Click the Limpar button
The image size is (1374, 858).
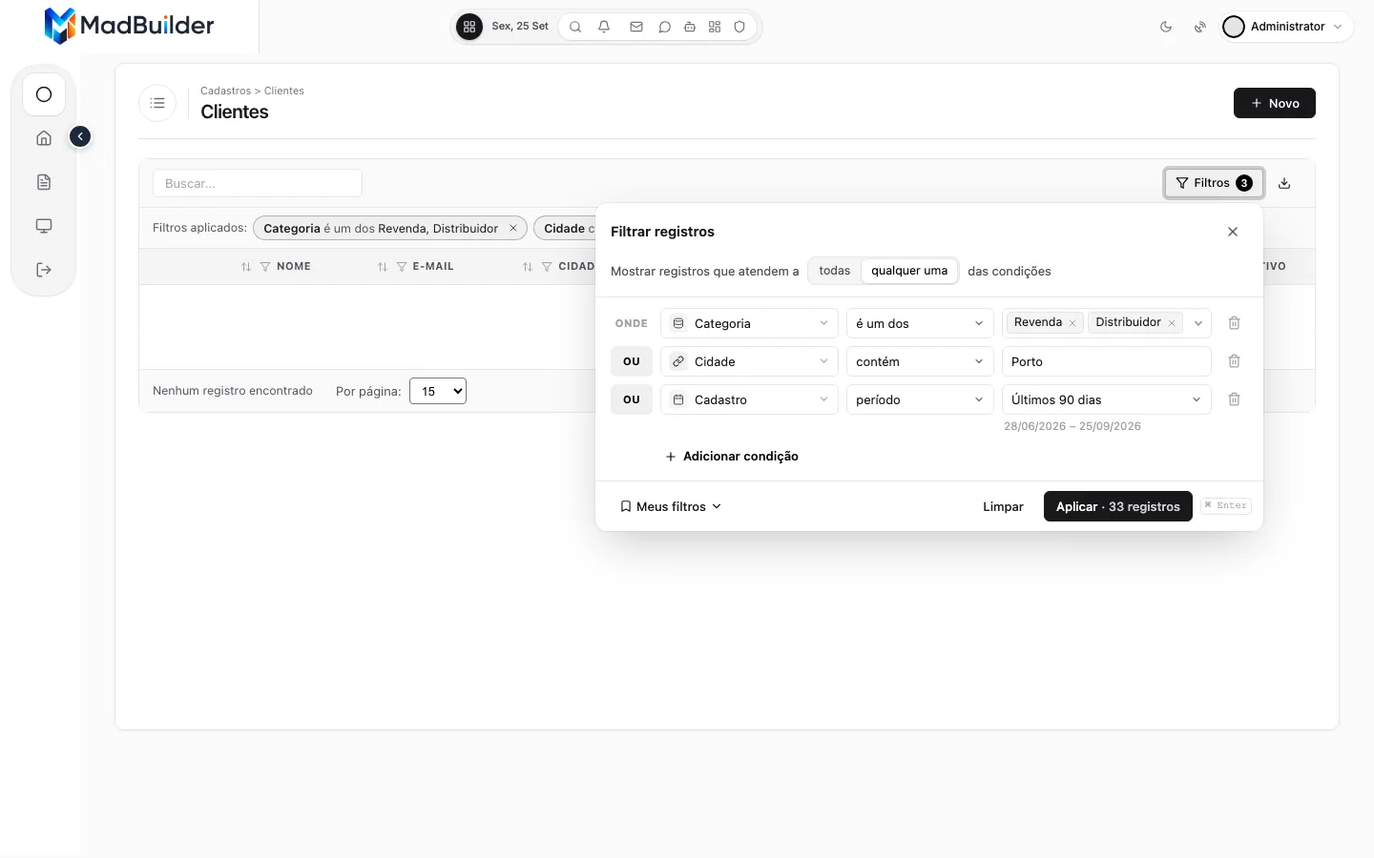click(1003, 506)
